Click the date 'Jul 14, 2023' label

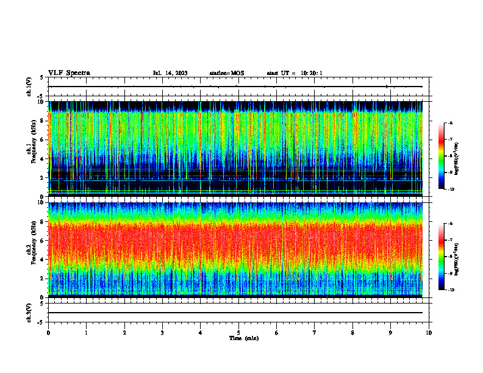pos(170,73)
